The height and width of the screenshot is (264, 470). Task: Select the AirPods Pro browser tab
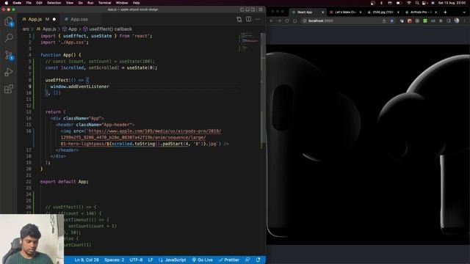click(421, 12)
